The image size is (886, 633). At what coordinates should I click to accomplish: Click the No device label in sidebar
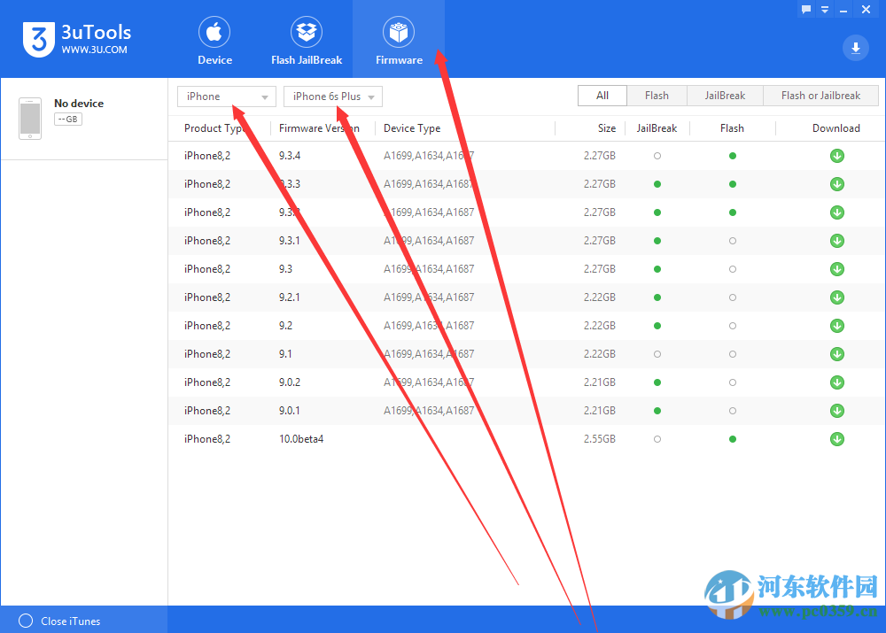point(79,103)
